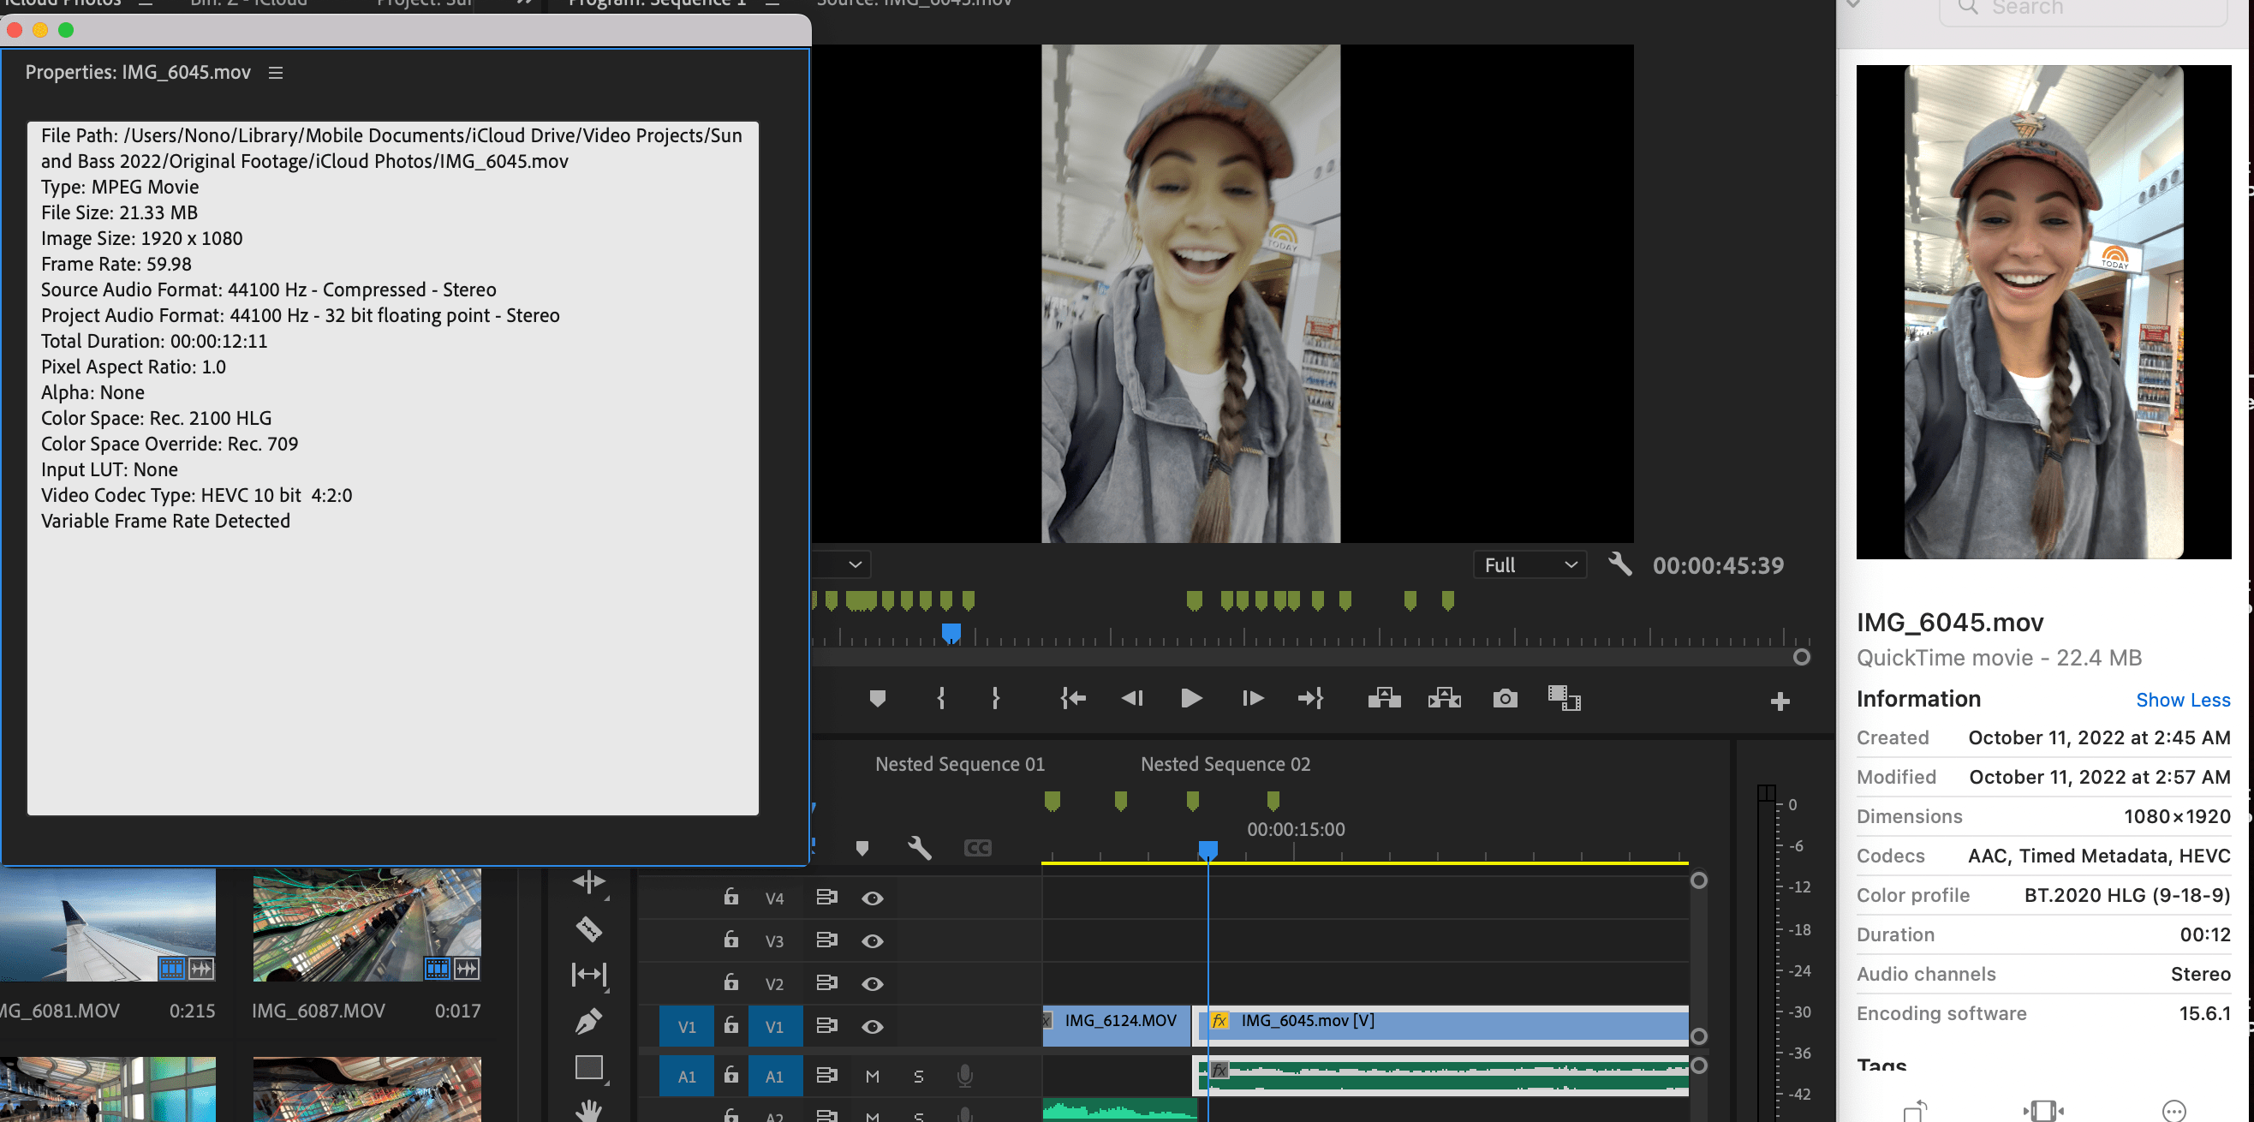This screenshot has height=1122, width=2254.
Task: Select the Rectangle tool
Action: coord(590,1067)
